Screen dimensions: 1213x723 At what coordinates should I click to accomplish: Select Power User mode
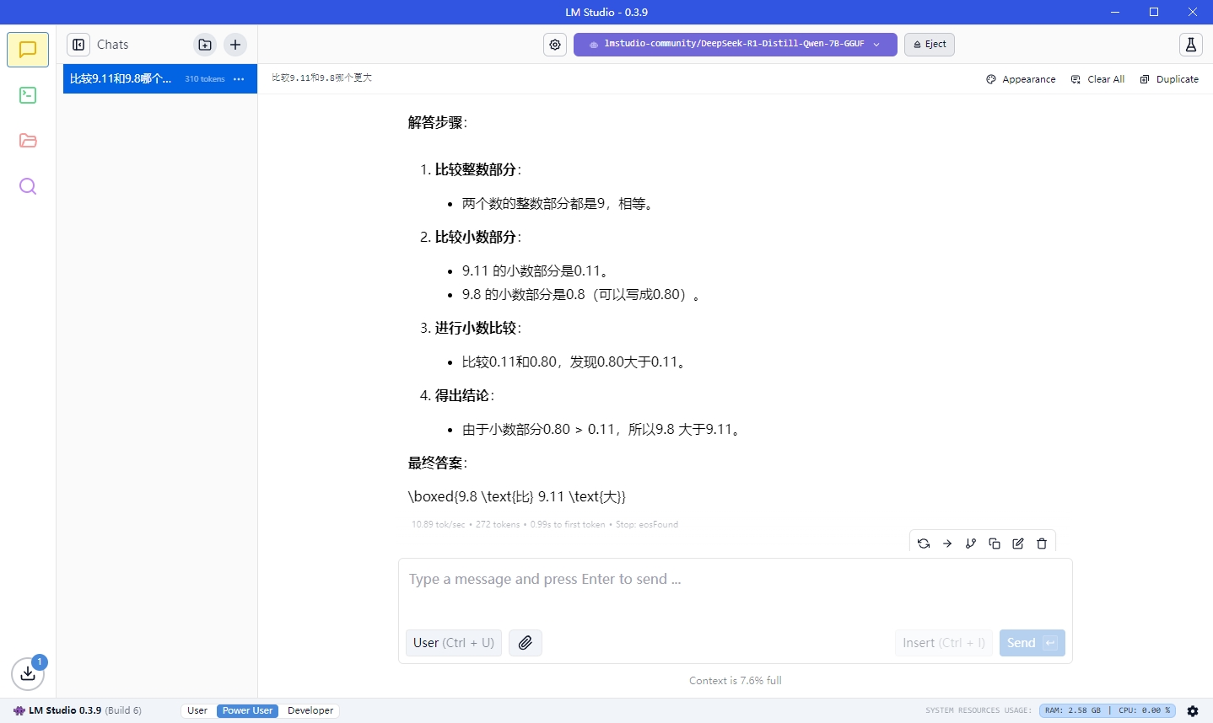coord(247,710)
